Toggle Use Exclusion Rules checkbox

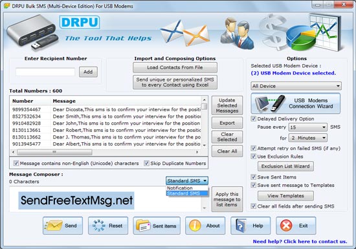point(253,157)
